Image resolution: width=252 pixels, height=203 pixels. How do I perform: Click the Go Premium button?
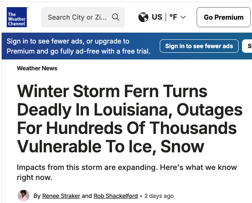(223, 17)
